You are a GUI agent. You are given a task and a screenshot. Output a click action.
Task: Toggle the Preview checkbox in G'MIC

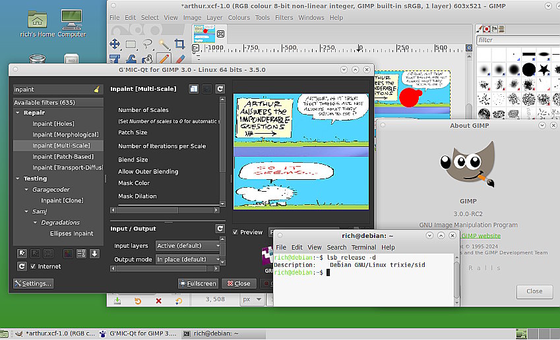235,232
